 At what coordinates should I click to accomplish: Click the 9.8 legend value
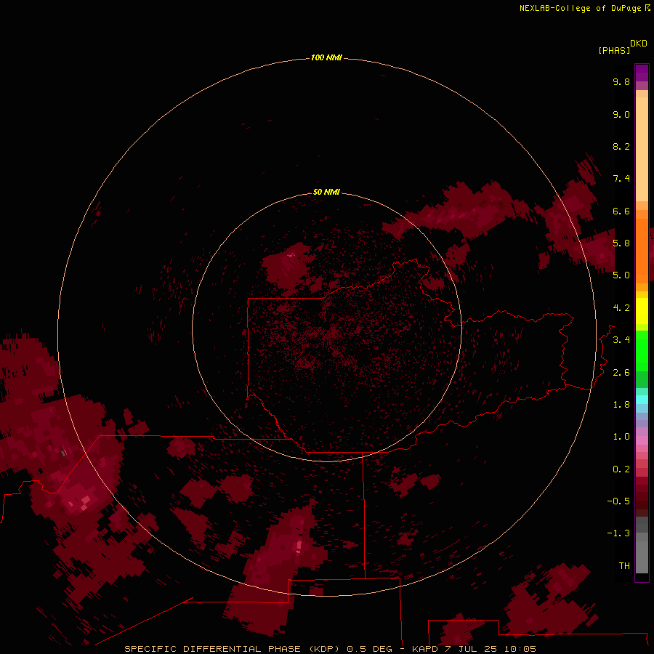621,81
